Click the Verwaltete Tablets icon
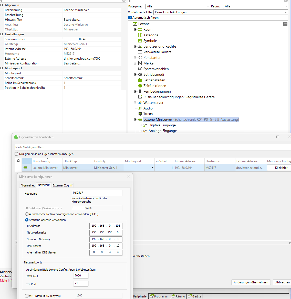The height and width of the screenshot is (299, 291). (140, 52)
